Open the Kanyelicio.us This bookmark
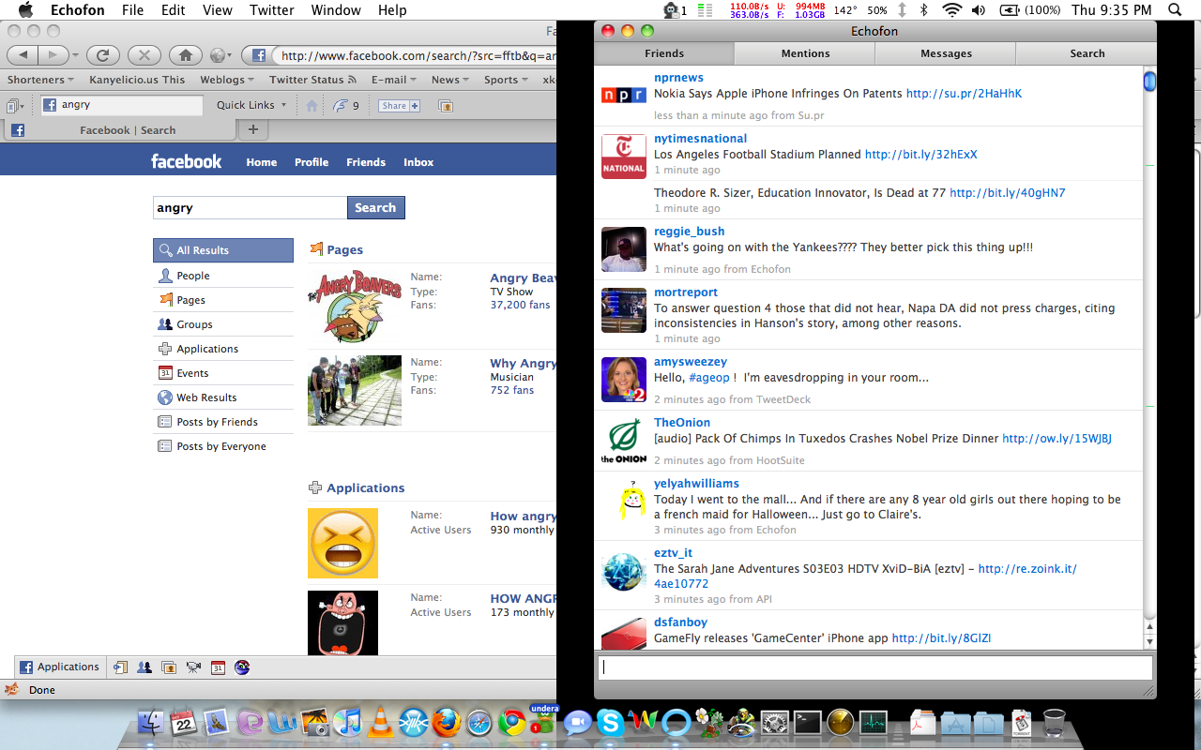 point(137,80)
